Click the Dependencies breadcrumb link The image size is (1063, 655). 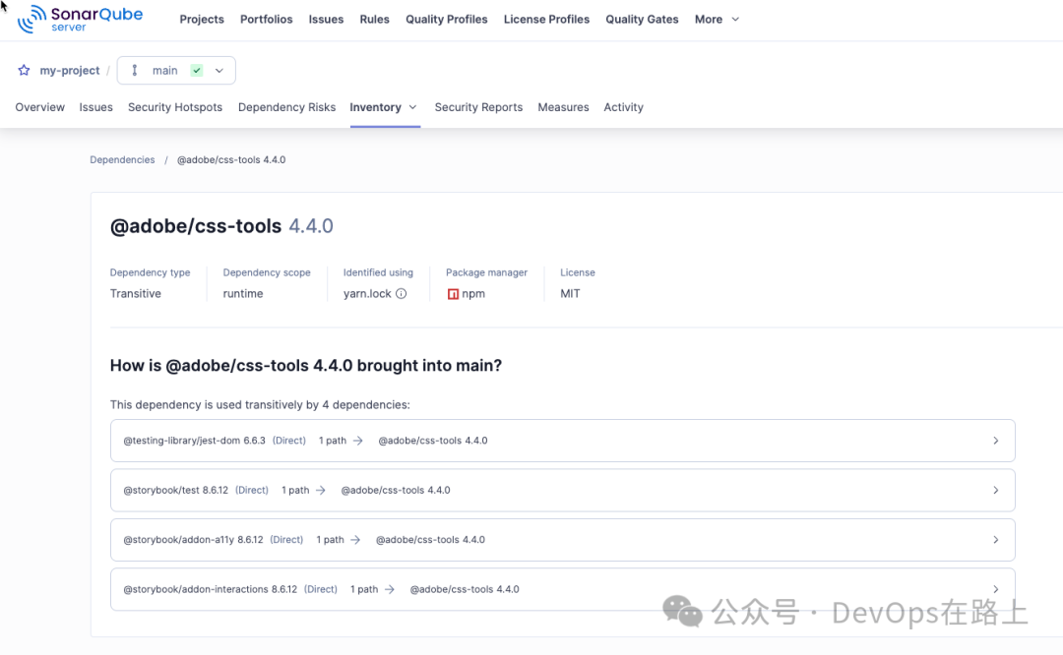coord(122,159)
